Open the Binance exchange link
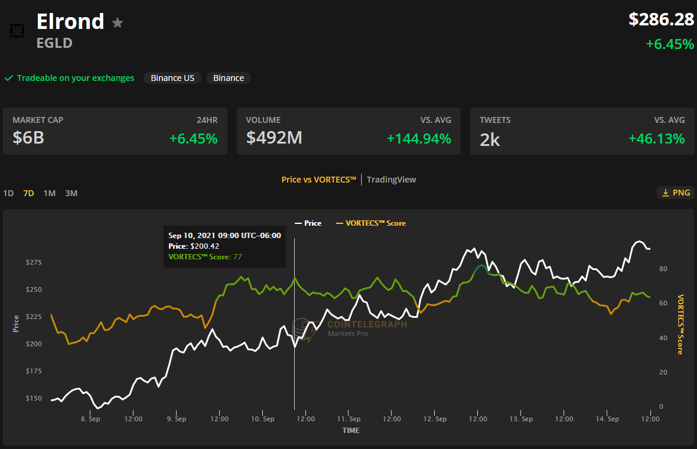Image resolution: width=697 pixels, height=449 pixels. [229, 78]
